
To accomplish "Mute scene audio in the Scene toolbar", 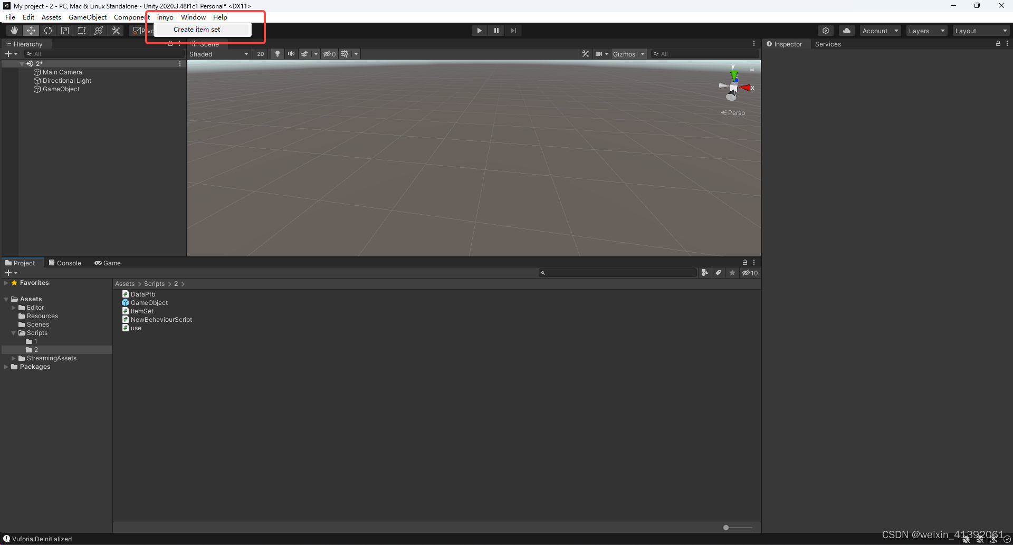I will pyautogui.click(x=291, y=53).
